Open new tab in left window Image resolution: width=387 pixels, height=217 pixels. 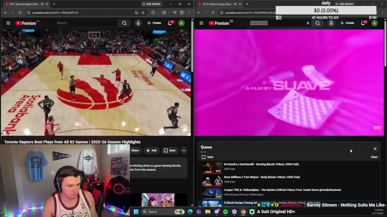(54, 4)
